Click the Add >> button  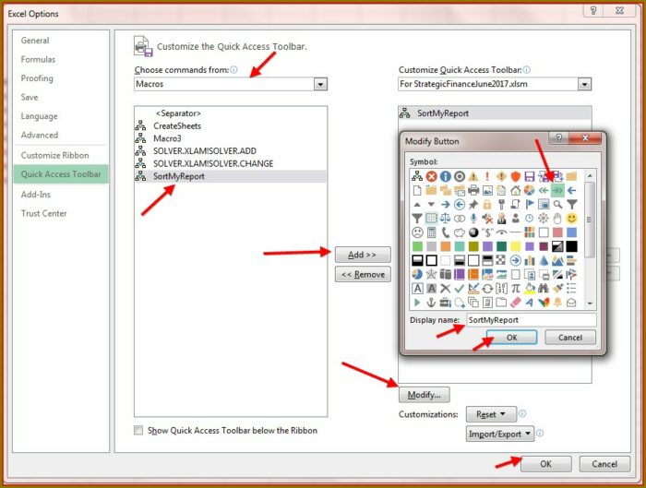(x=363, y=255)
